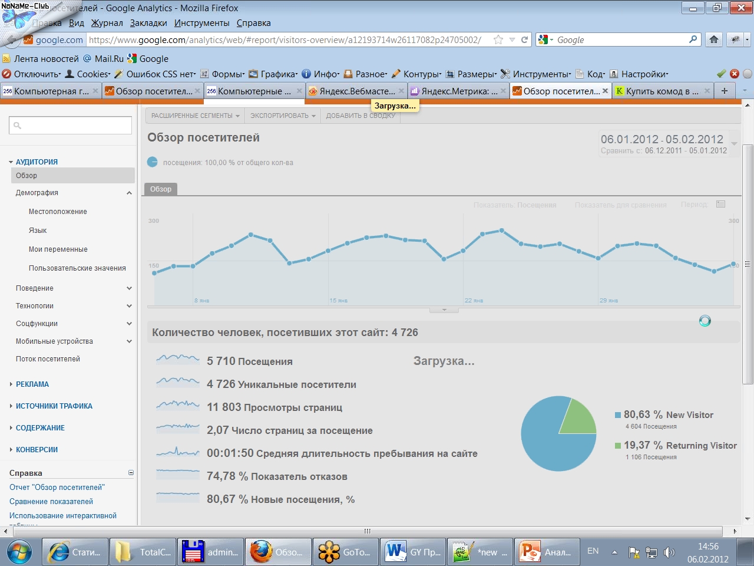Open the Закладки menu
754x566 pixels.
(x=148, y=23)
